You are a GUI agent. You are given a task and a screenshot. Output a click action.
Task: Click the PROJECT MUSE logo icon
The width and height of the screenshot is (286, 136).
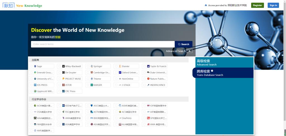coord(63,79)
